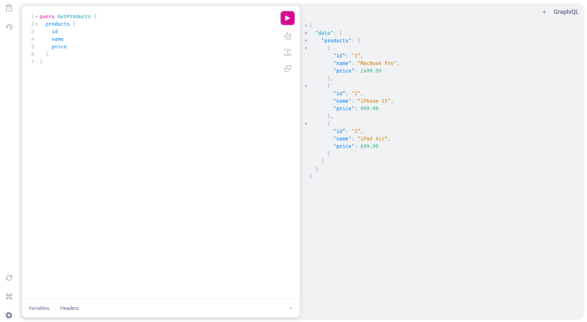The width and height of the screenshot is (587, 322).
Task: Click the GraphiQL logo link
Action: pos(566,12)
